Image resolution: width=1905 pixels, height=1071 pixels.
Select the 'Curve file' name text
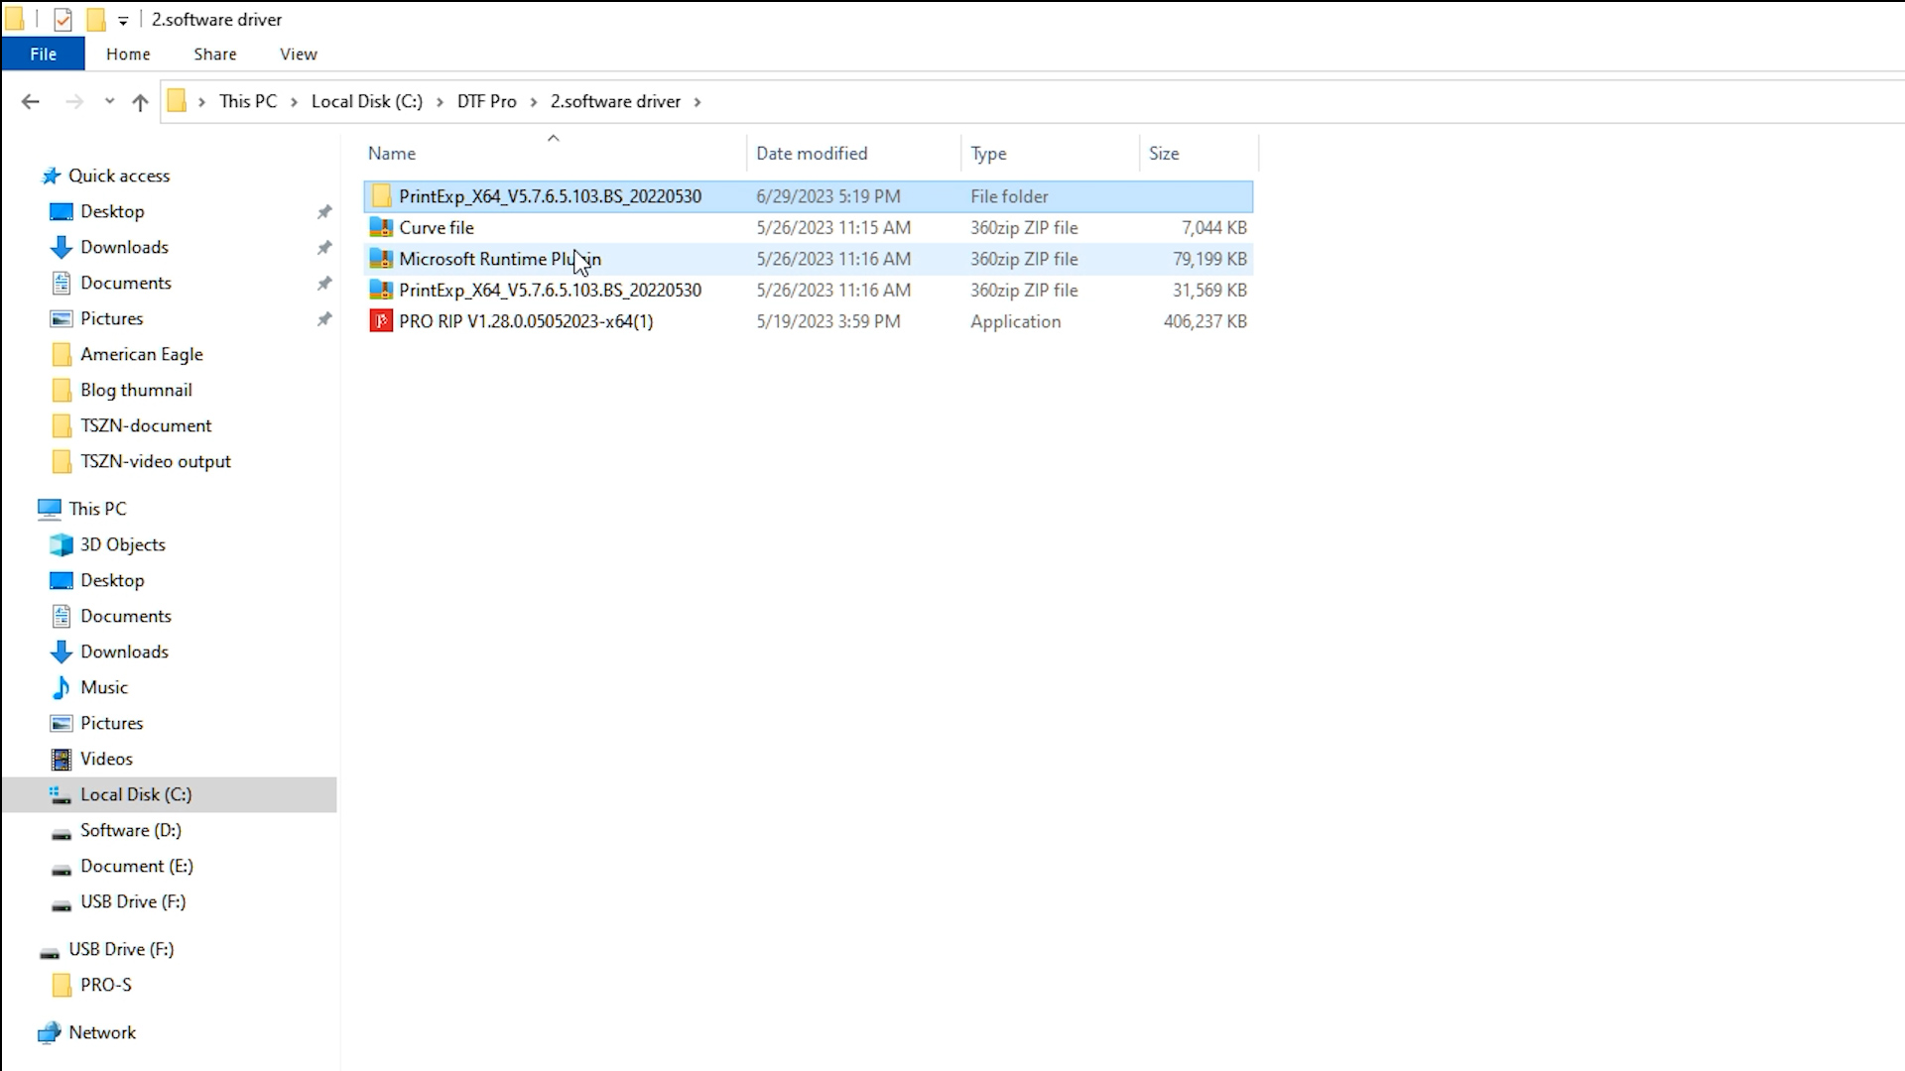pyautogui.click(x=437, y=227)
